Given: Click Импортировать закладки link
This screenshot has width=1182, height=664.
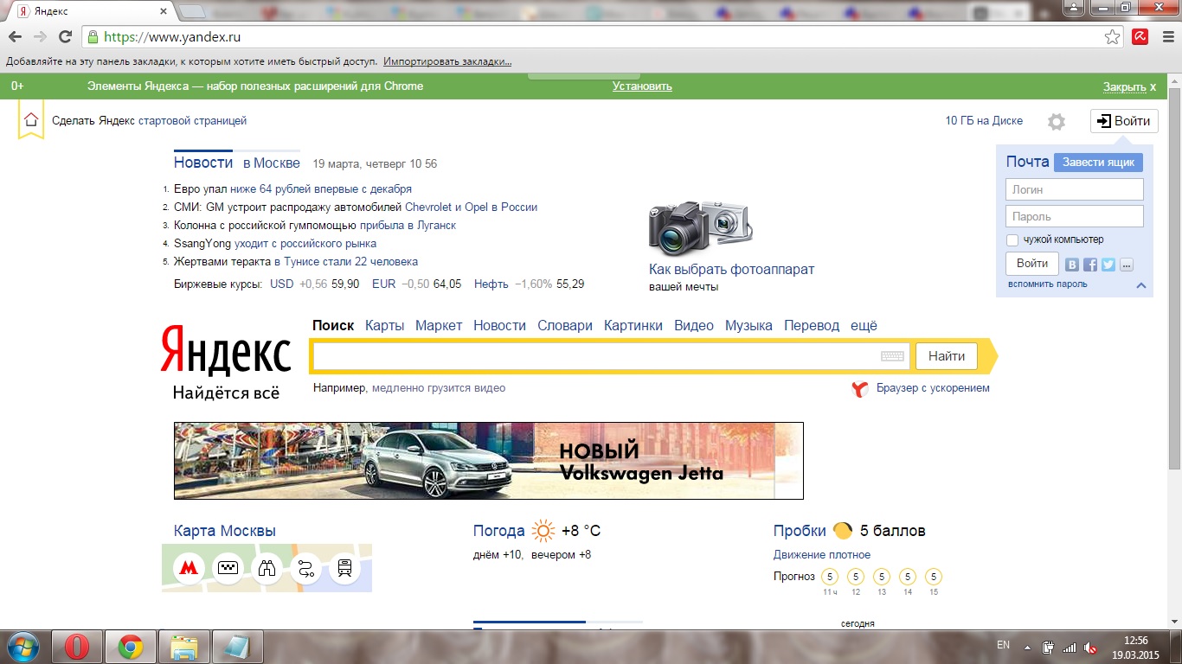Looking at the screenshot, I should point(447,62).
